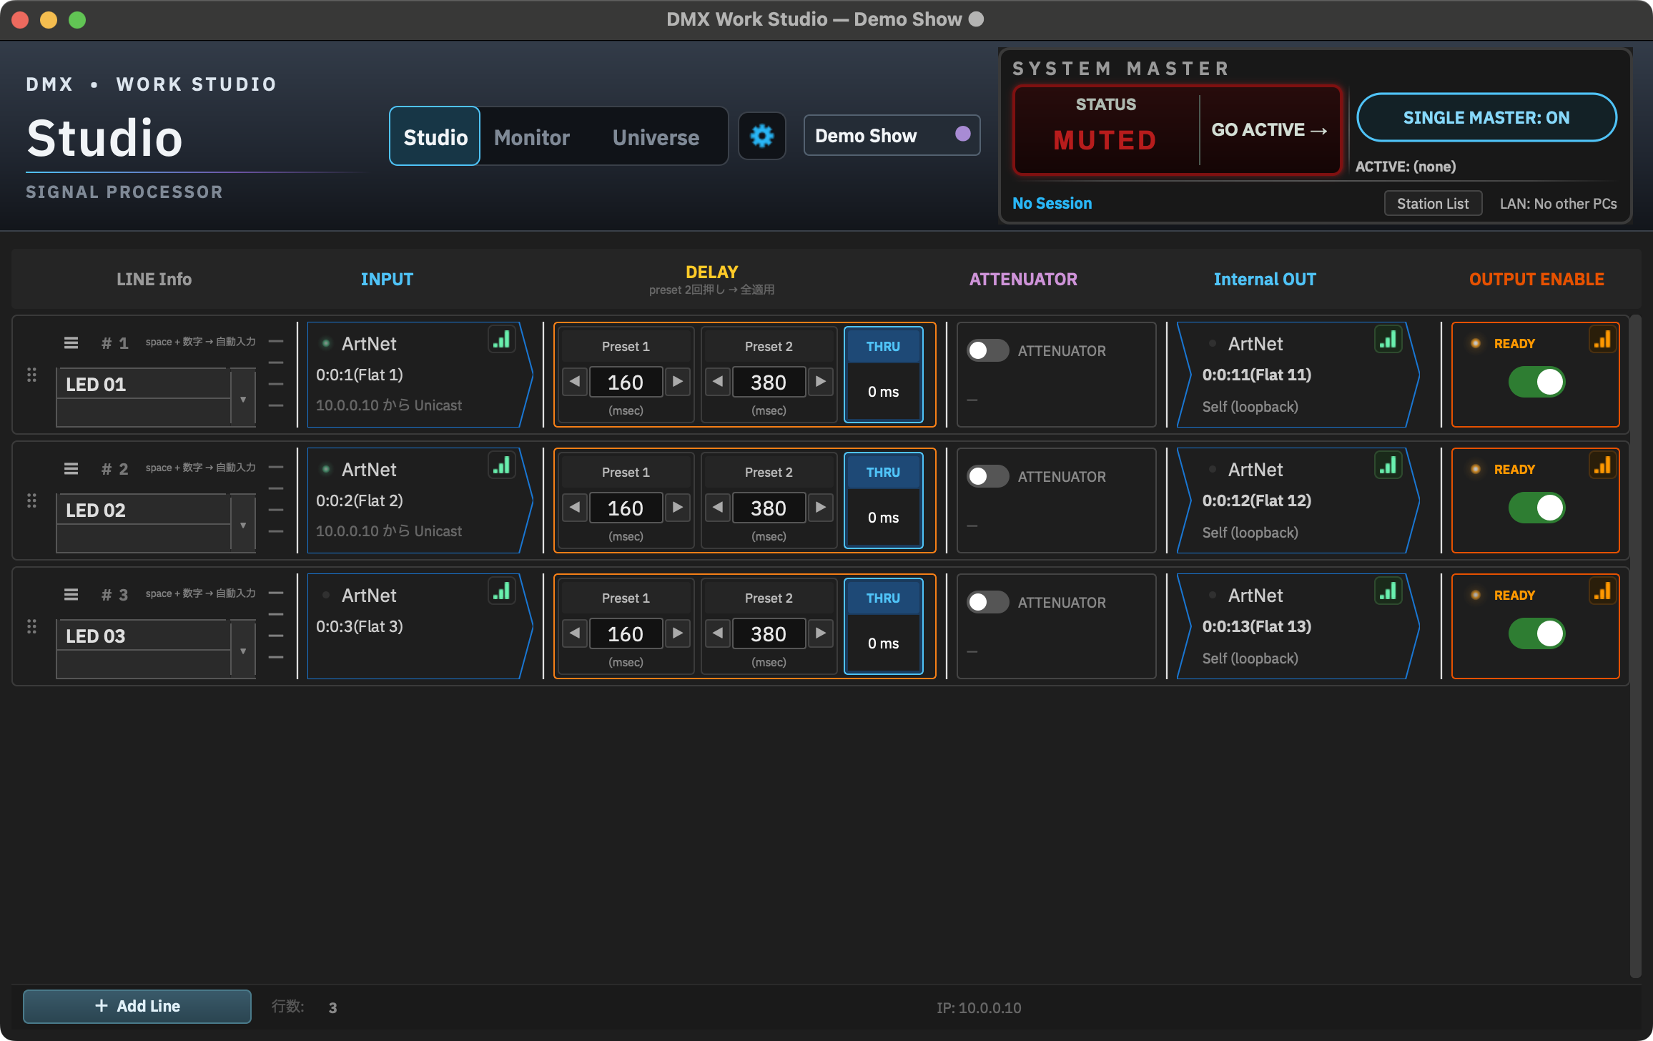Screen dimensions: 1653x1041
Task: Click the orange signal icon in line 2 READY box
Action: (x=1602, y=465)
